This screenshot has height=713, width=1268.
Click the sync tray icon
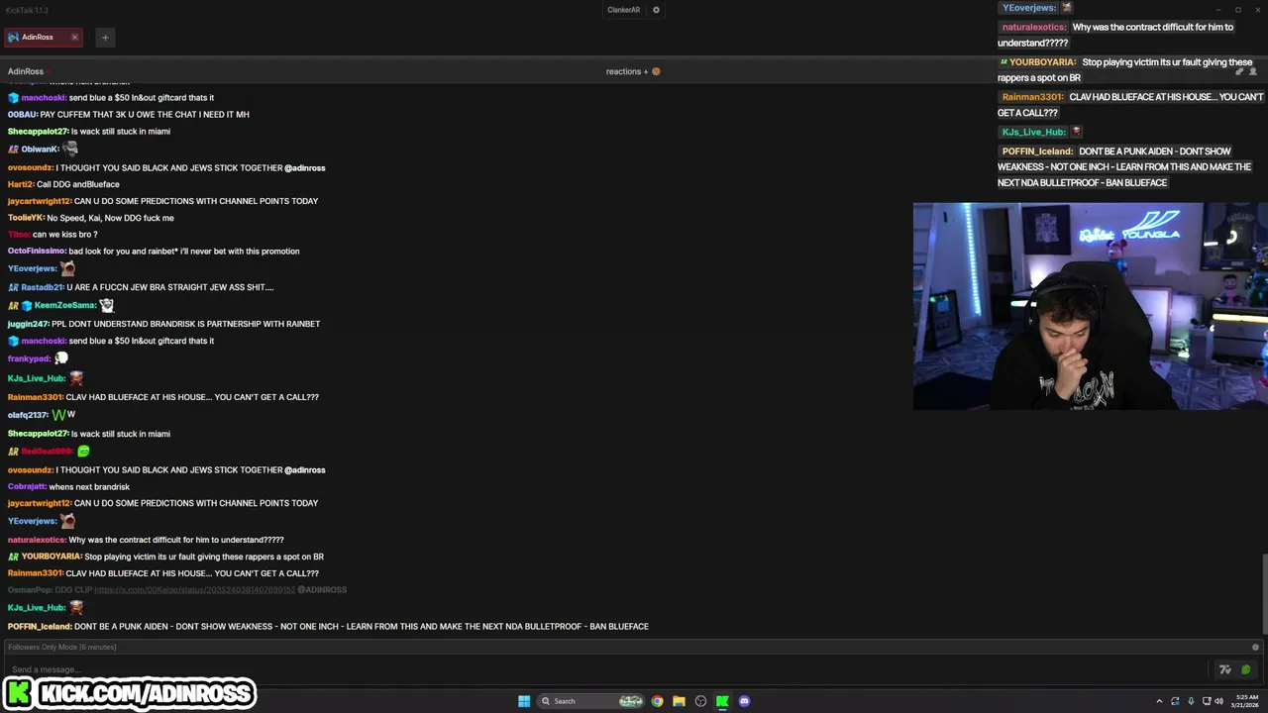1175,701
